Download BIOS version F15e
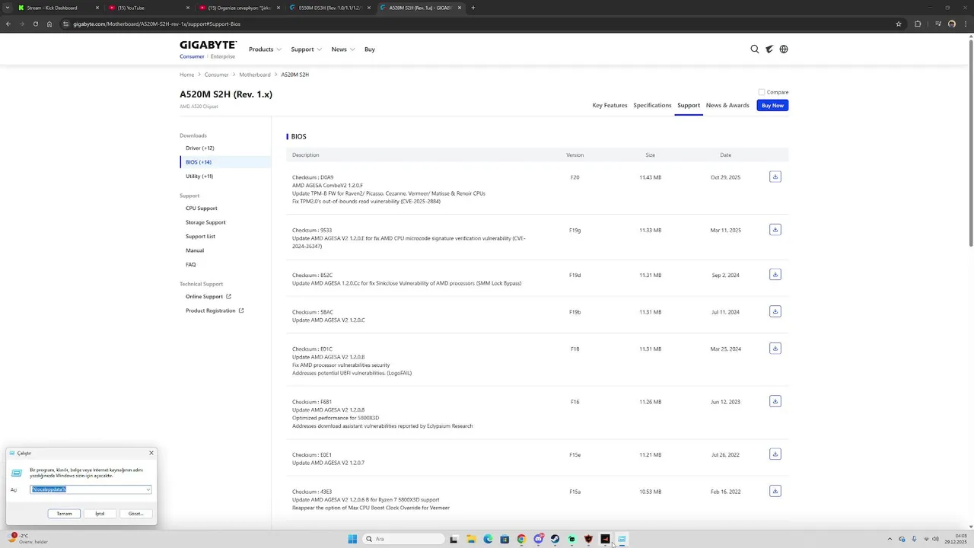Viewport: 974px width, 548px height. [775, 454]
